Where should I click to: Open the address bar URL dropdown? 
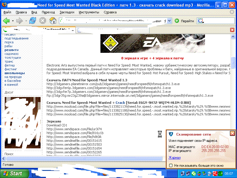click(x=169, y=21)
